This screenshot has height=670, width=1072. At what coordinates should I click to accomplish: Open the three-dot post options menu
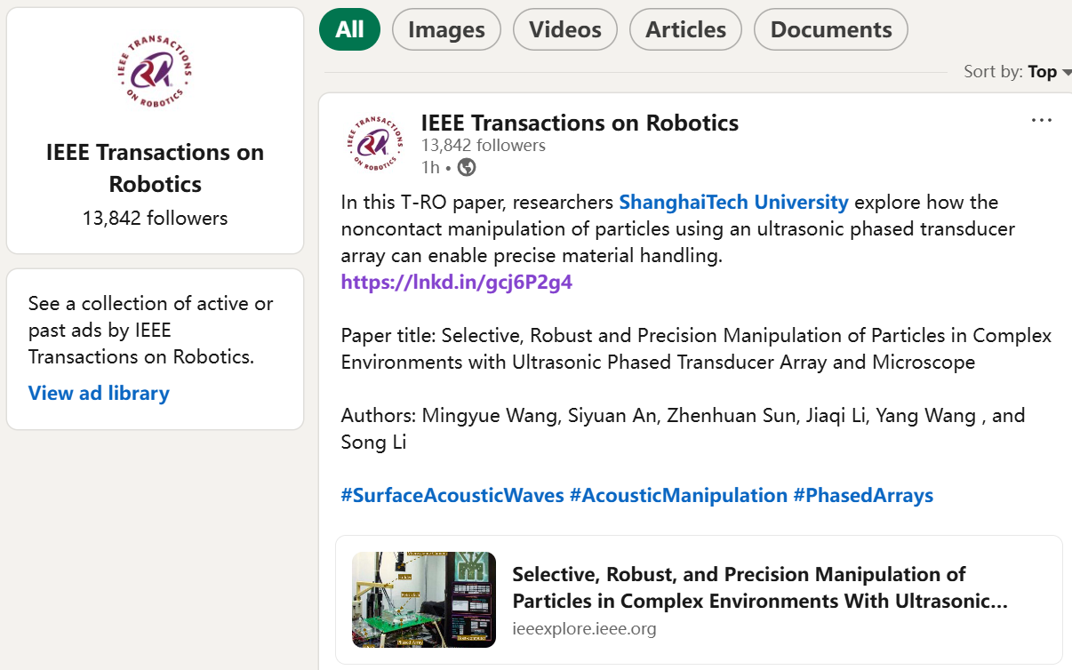[x=1041, y=121]
